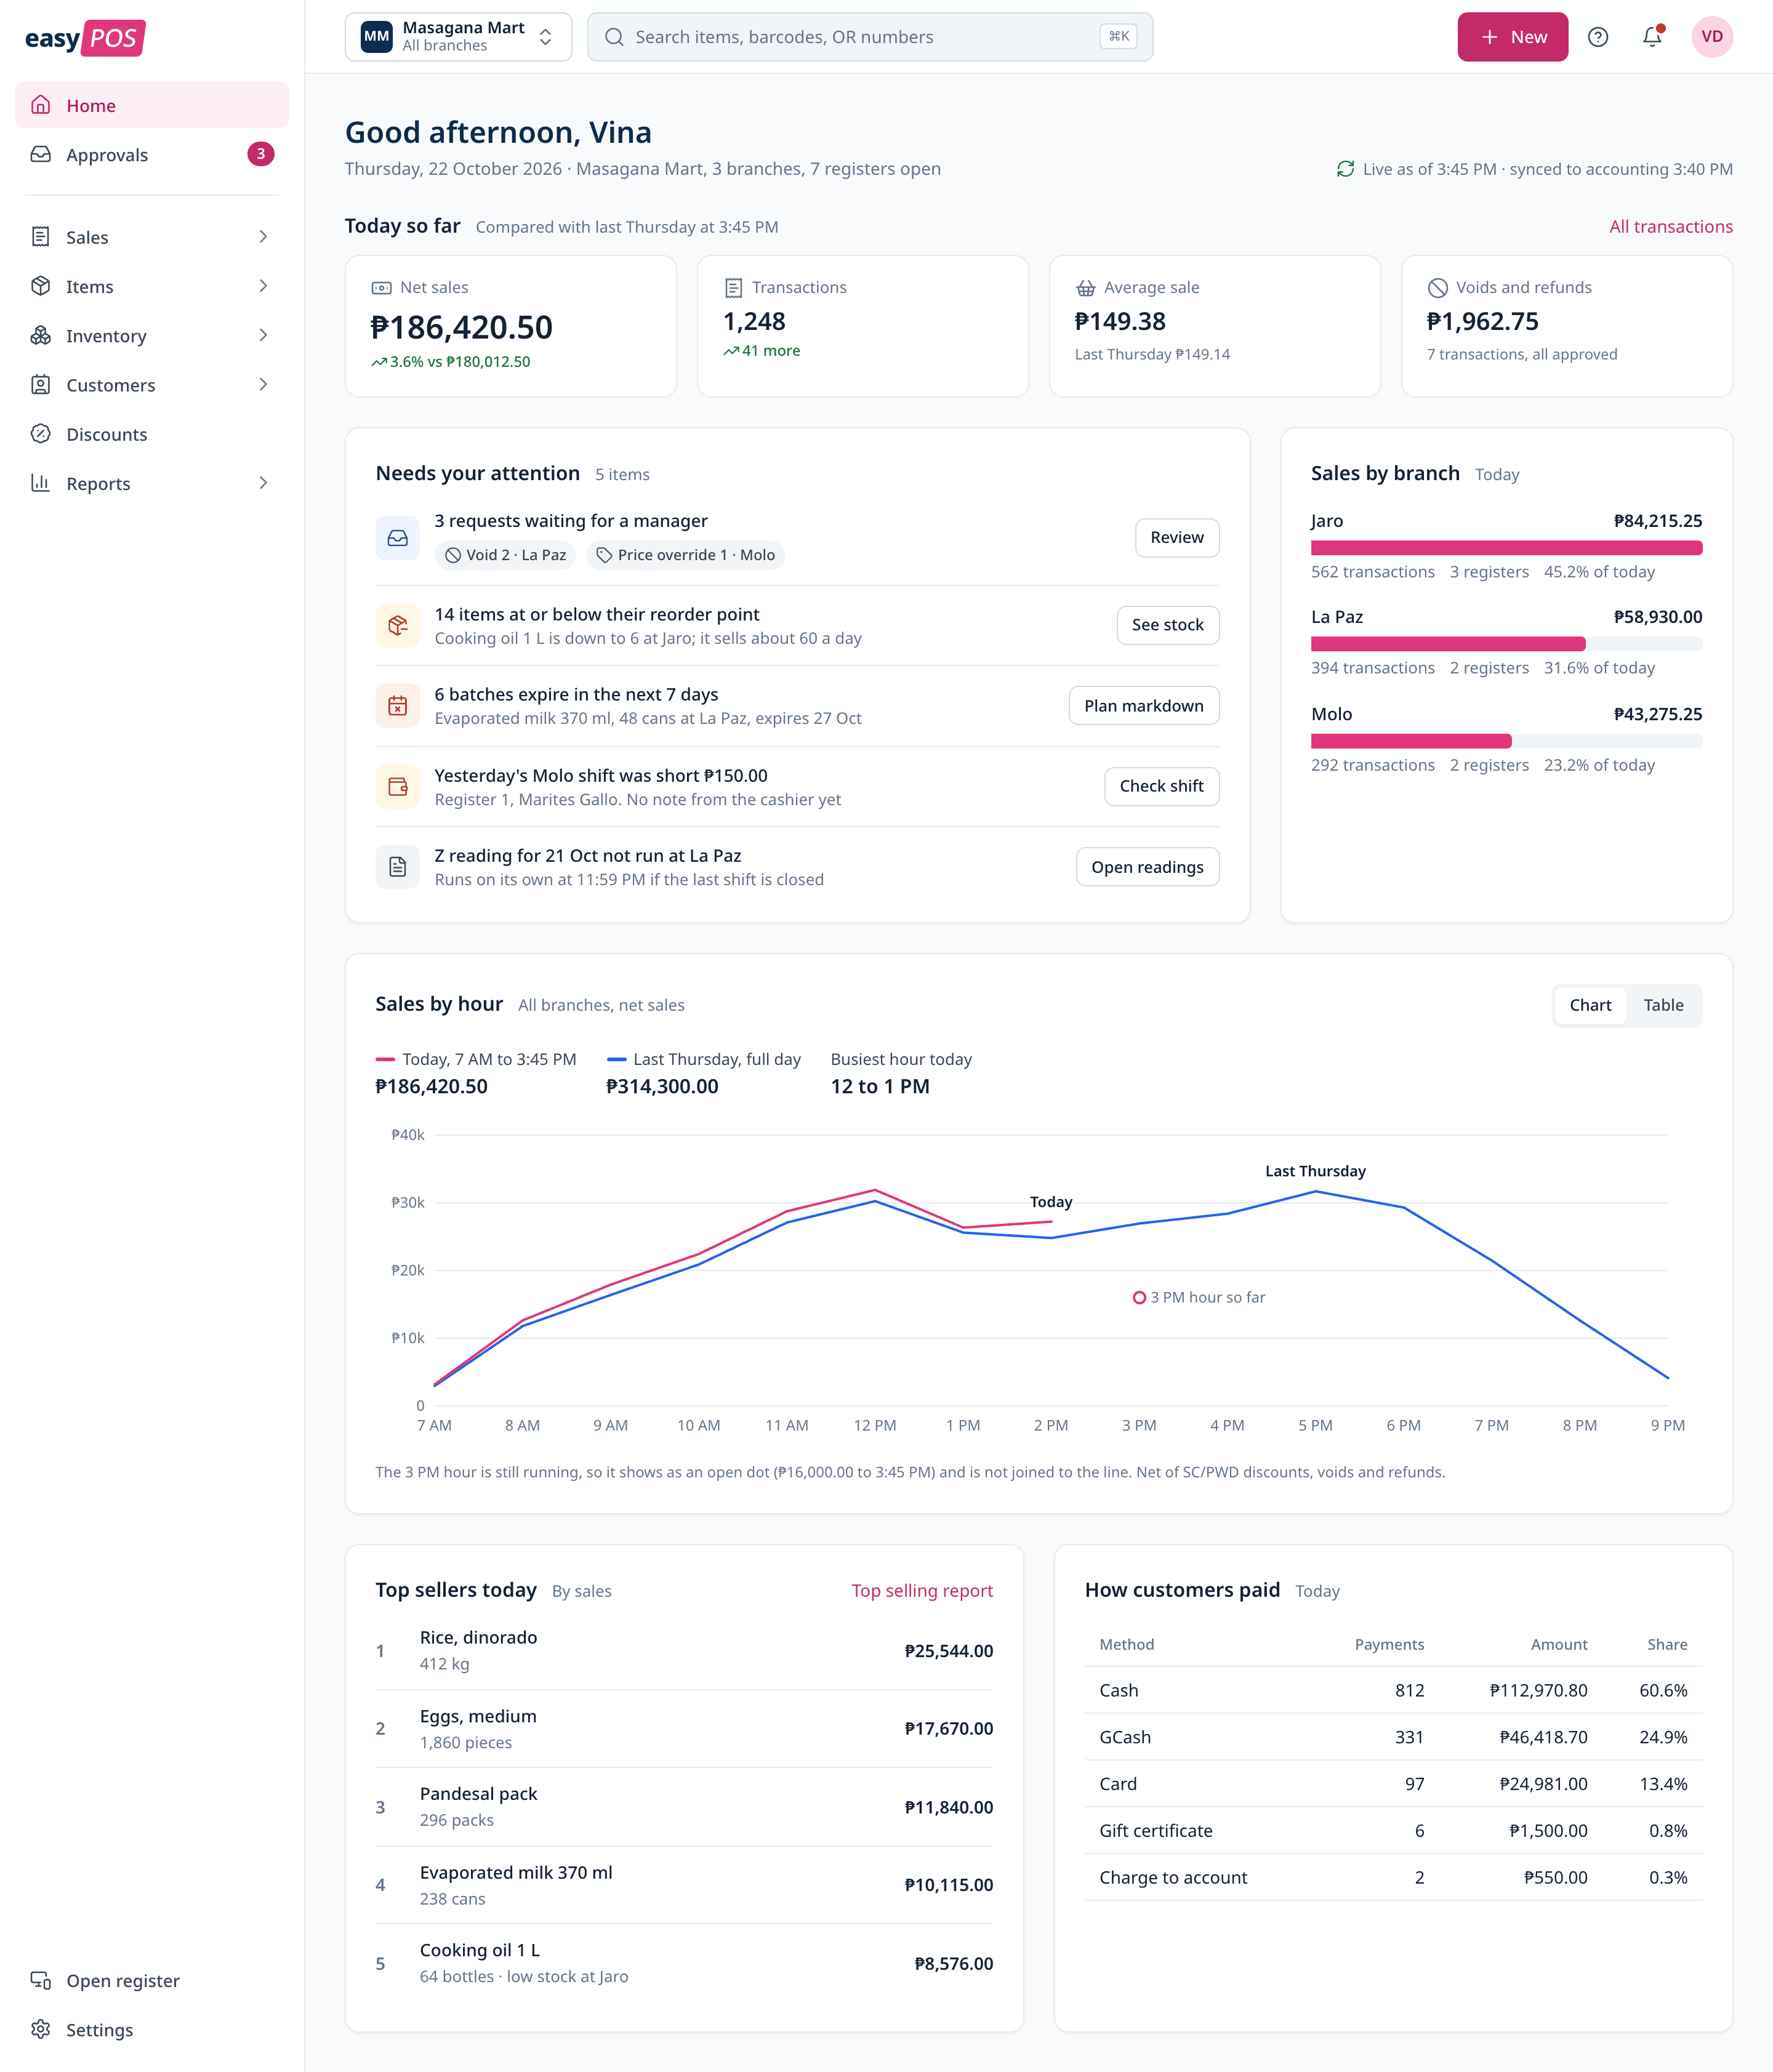The width and height of the screenshot is (1773, 2072).
Task: Click the box icon beside reorder point alert
Action: [x=397, y=625]
